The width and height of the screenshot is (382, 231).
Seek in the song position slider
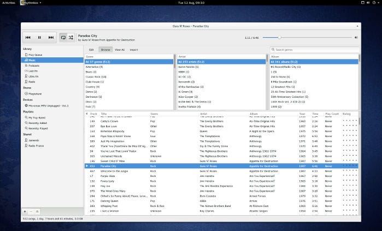(308, 38)
